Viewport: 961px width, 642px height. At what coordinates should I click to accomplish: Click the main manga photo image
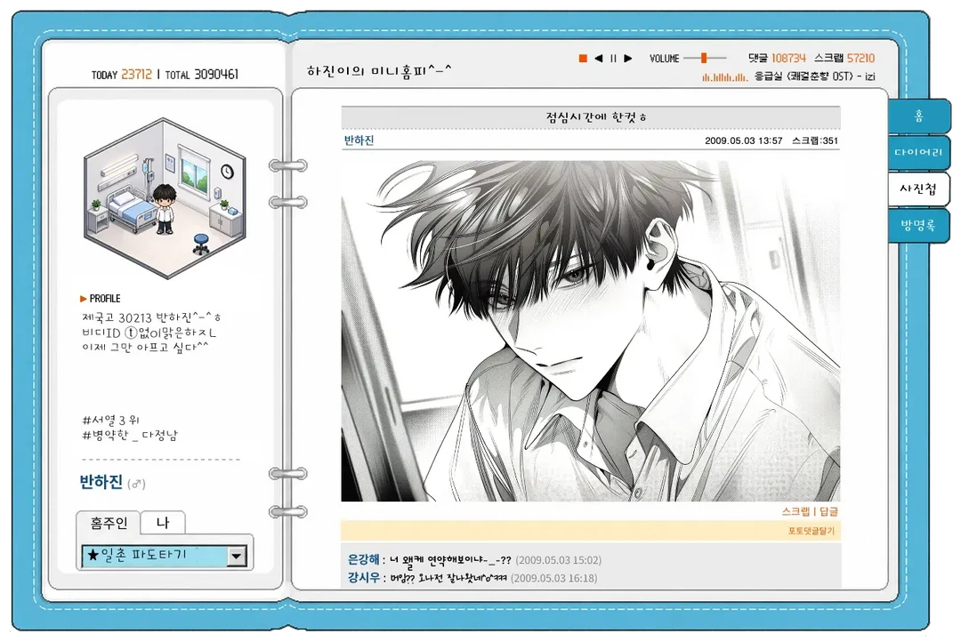[x=590, y=331]
